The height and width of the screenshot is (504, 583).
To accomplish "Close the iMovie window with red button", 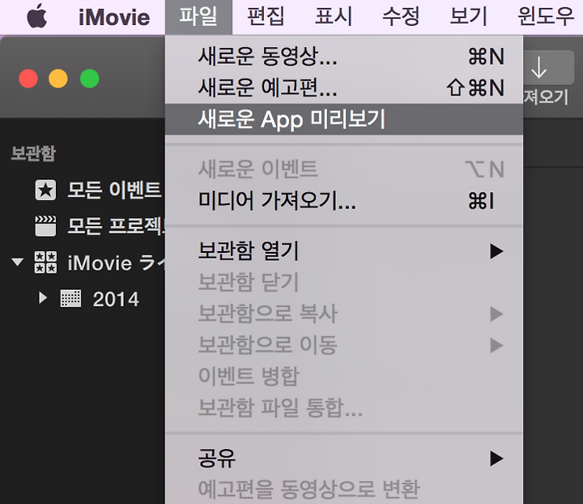I will (x=28, y=79).
